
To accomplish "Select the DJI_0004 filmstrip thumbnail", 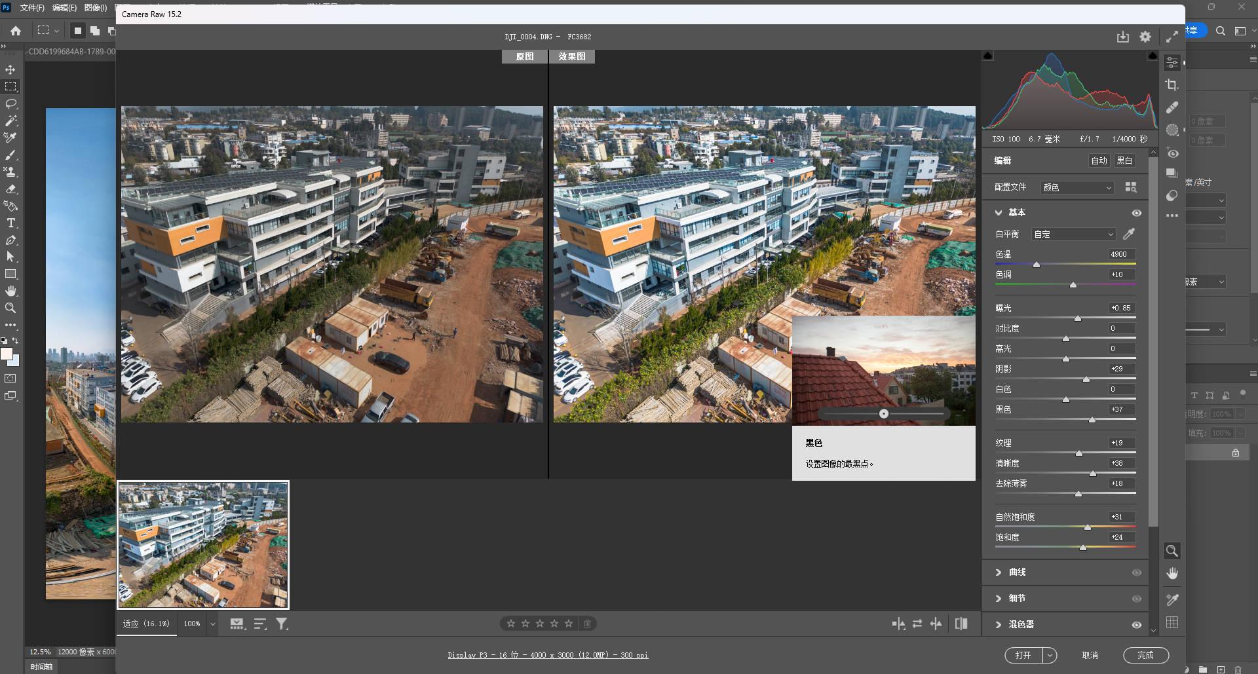I will click(x=203, y=545).
